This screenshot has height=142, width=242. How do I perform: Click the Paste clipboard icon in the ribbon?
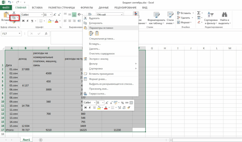(x=6, y=15)
